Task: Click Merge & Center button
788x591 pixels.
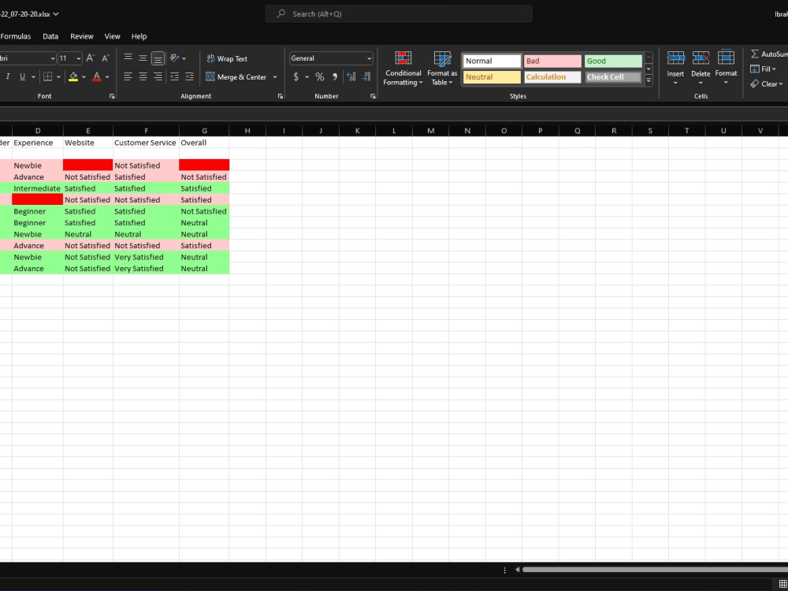Action: click(x=236, y=77)
